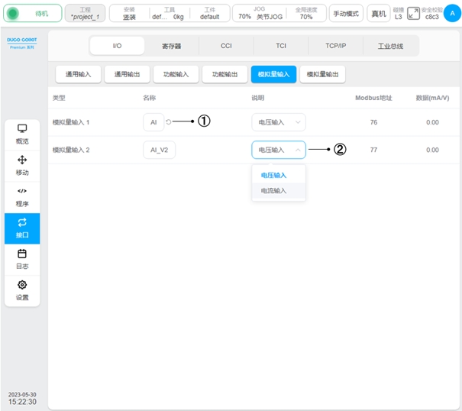Switch to the 寄存器 tab

click(x=171, y=46)
